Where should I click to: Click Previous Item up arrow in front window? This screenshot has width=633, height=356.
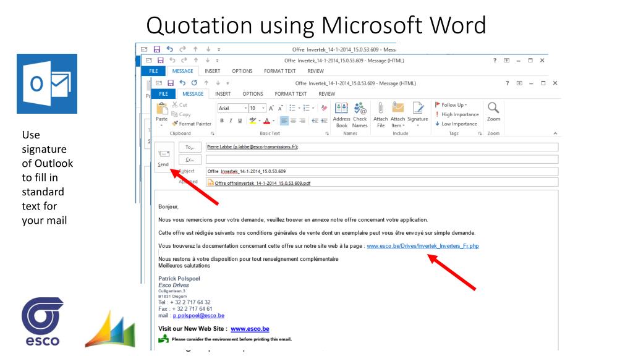pos(206,83)
